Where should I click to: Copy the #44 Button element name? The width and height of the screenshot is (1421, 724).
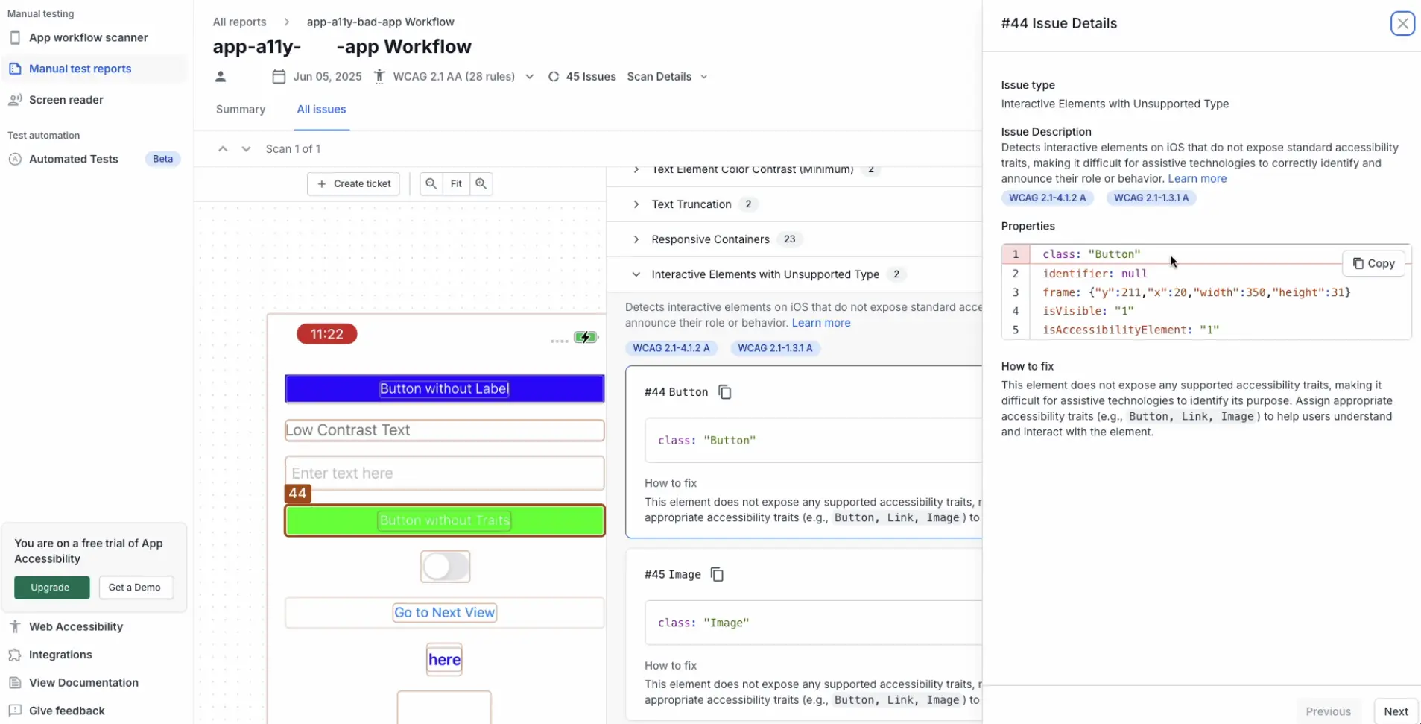[x=724, y=391]
